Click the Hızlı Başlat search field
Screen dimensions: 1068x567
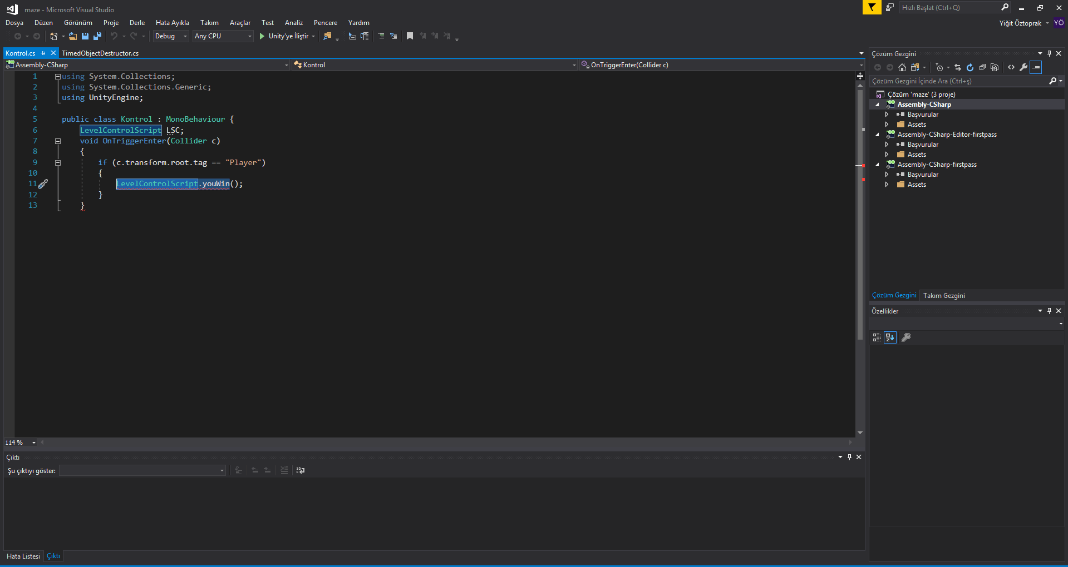949,7
